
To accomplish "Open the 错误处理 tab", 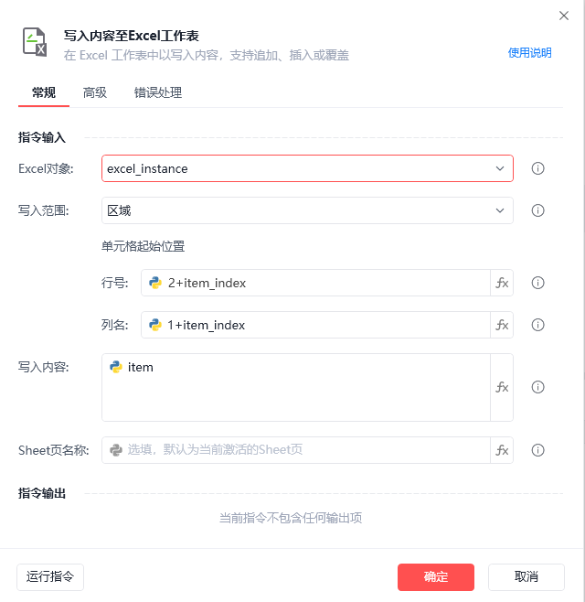I will (158, 92).
